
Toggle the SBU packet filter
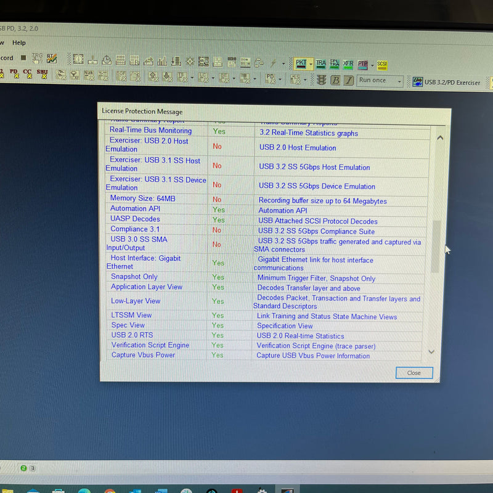(x=43, y=73)
